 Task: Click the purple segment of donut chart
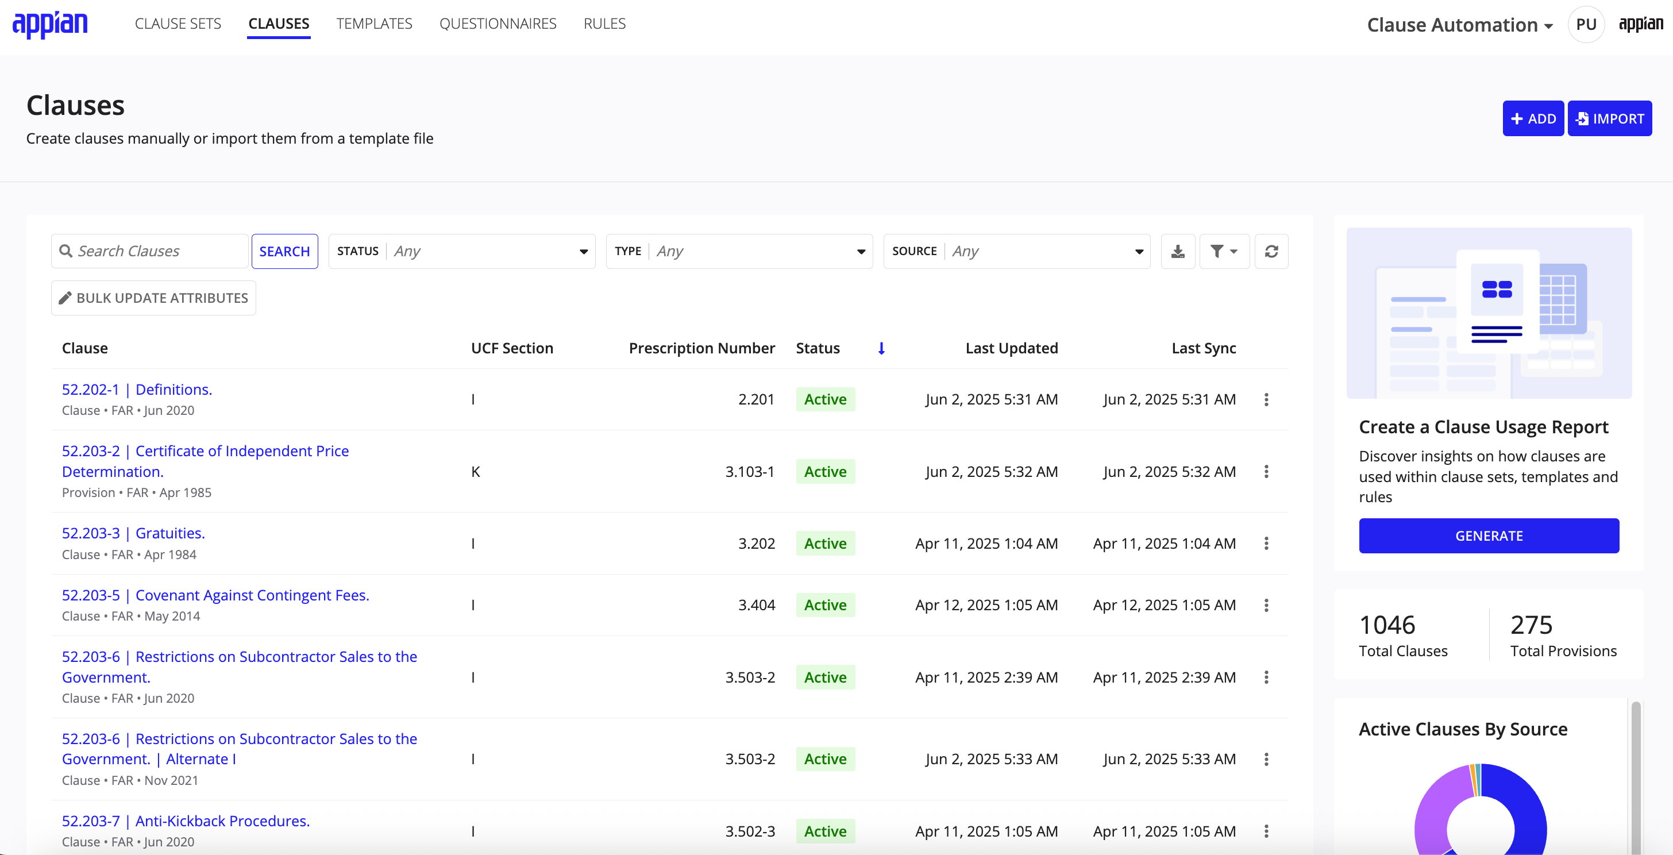tap(1434, 812)
